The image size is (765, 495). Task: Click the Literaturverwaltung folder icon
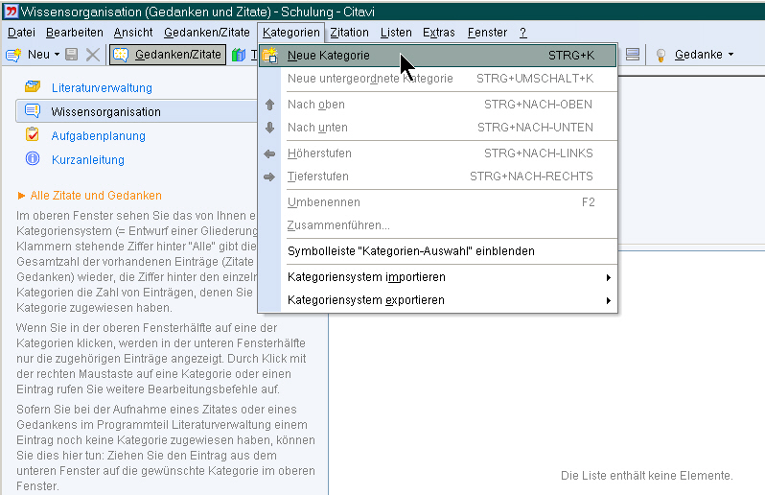tap(33, 88)
